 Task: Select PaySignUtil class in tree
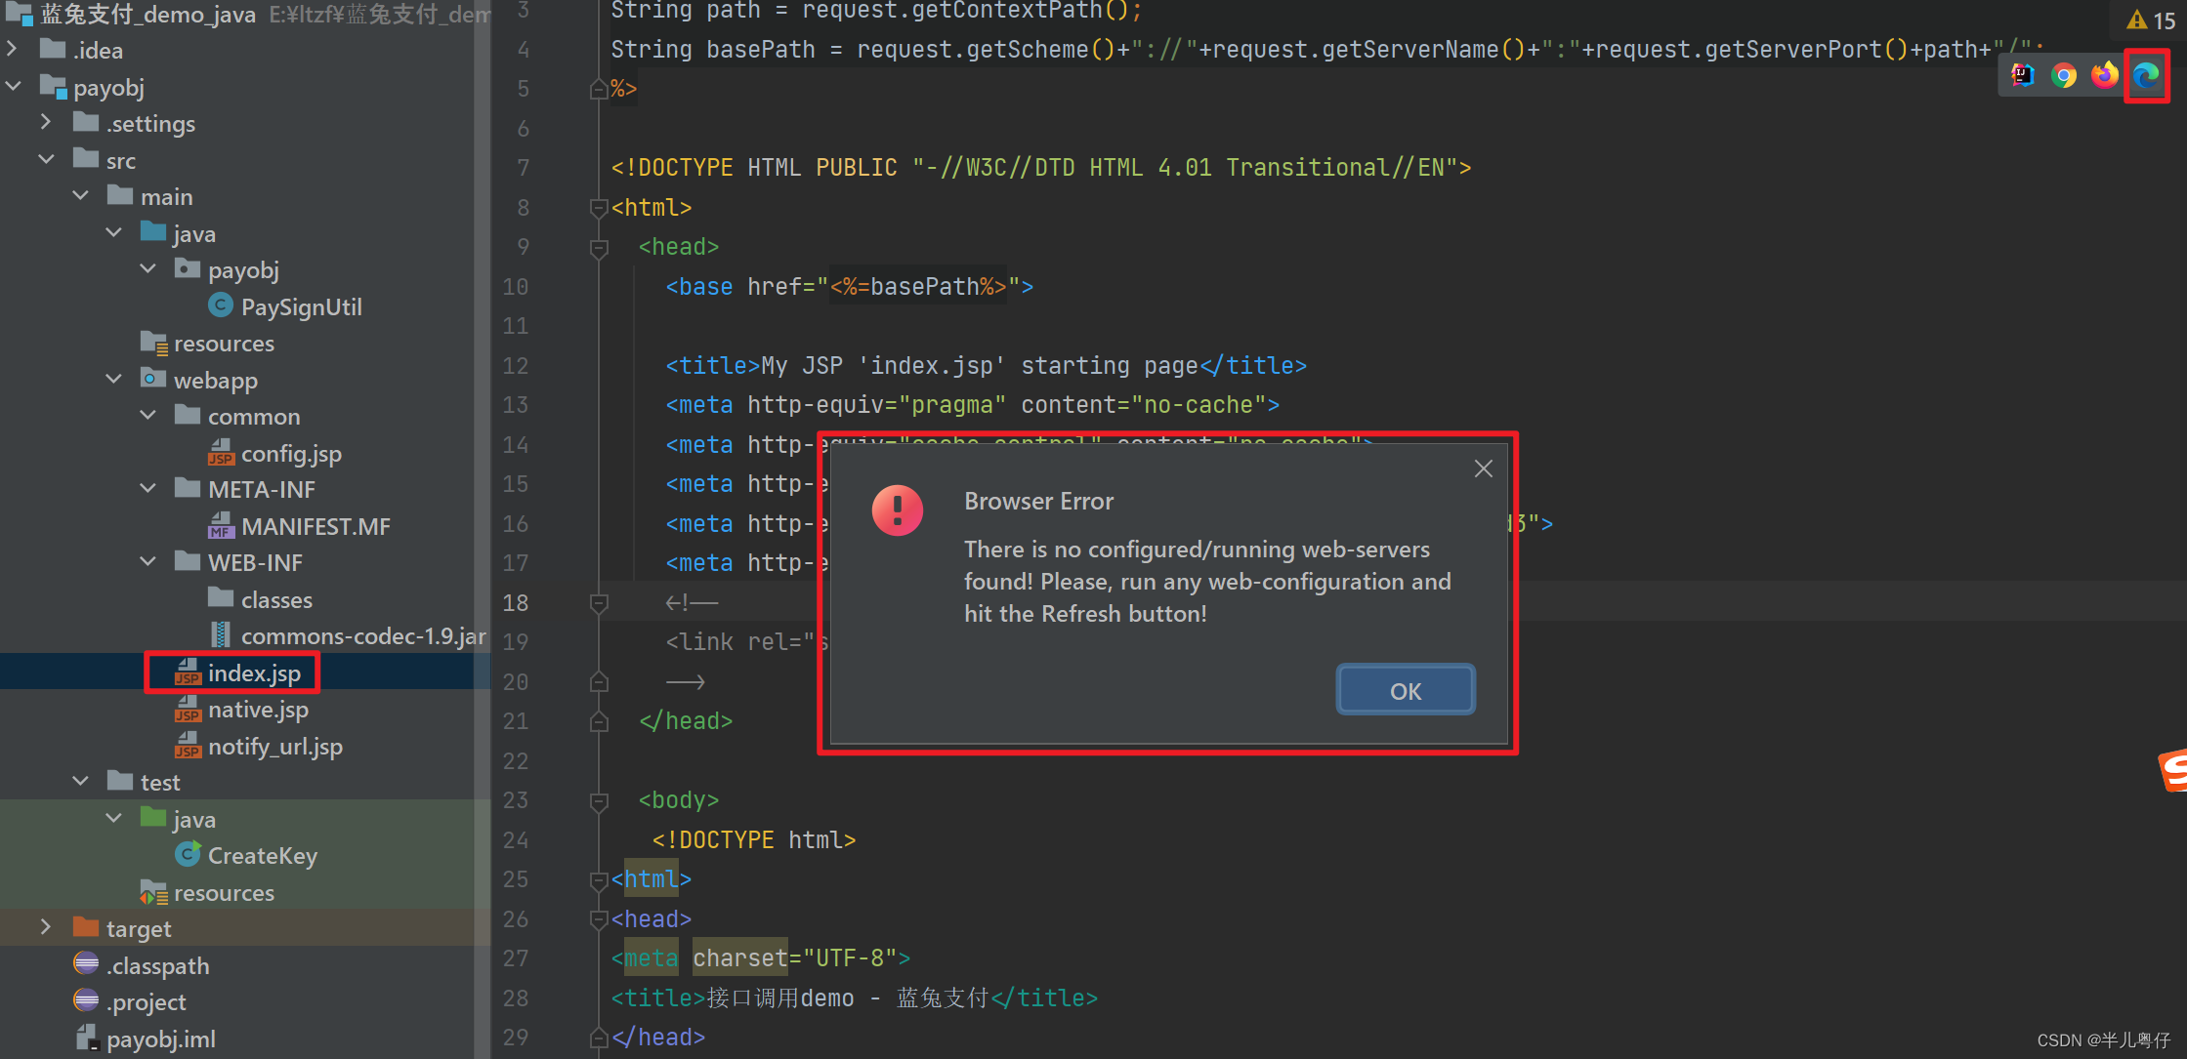pyautogui.click(x=301, y=306)
